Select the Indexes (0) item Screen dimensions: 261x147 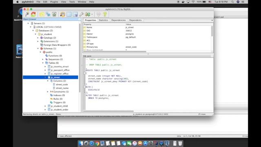pos(59,95)
